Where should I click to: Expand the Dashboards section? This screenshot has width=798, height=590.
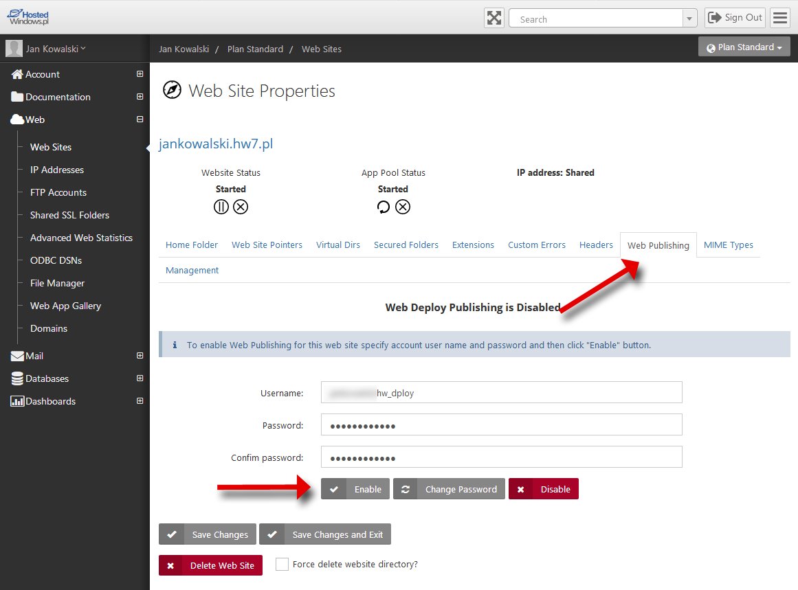pos(140,401)
